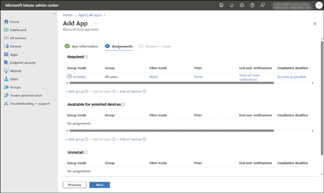Viewport: 324px width, 193px height.
Task: Click Add group under Required
Action: point(75,91)
